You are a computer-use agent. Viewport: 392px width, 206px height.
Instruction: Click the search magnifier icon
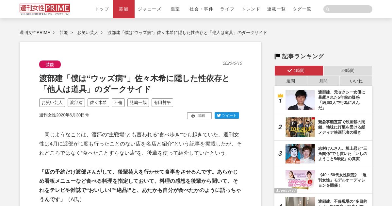328,9
